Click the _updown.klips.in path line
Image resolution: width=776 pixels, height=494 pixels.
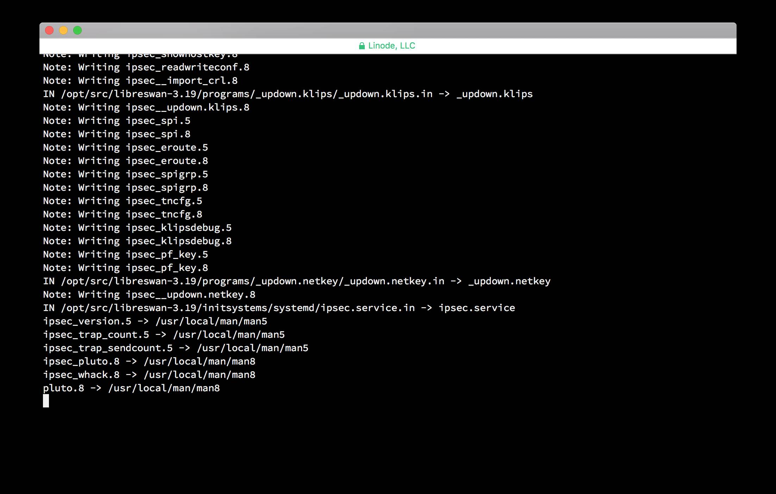tap(288, 94)
